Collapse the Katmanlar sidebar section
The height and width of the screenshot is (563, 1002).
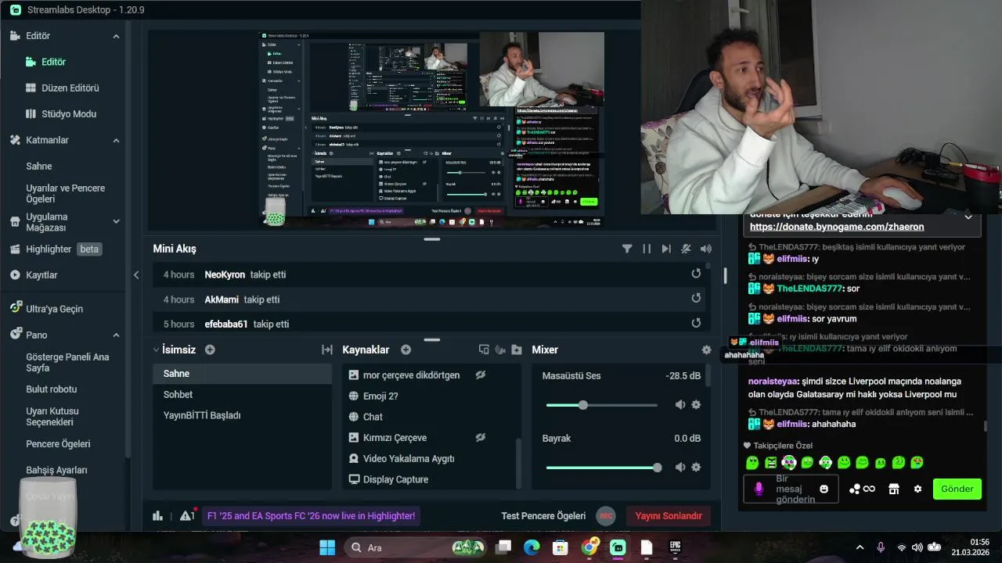tap(116, 140)
